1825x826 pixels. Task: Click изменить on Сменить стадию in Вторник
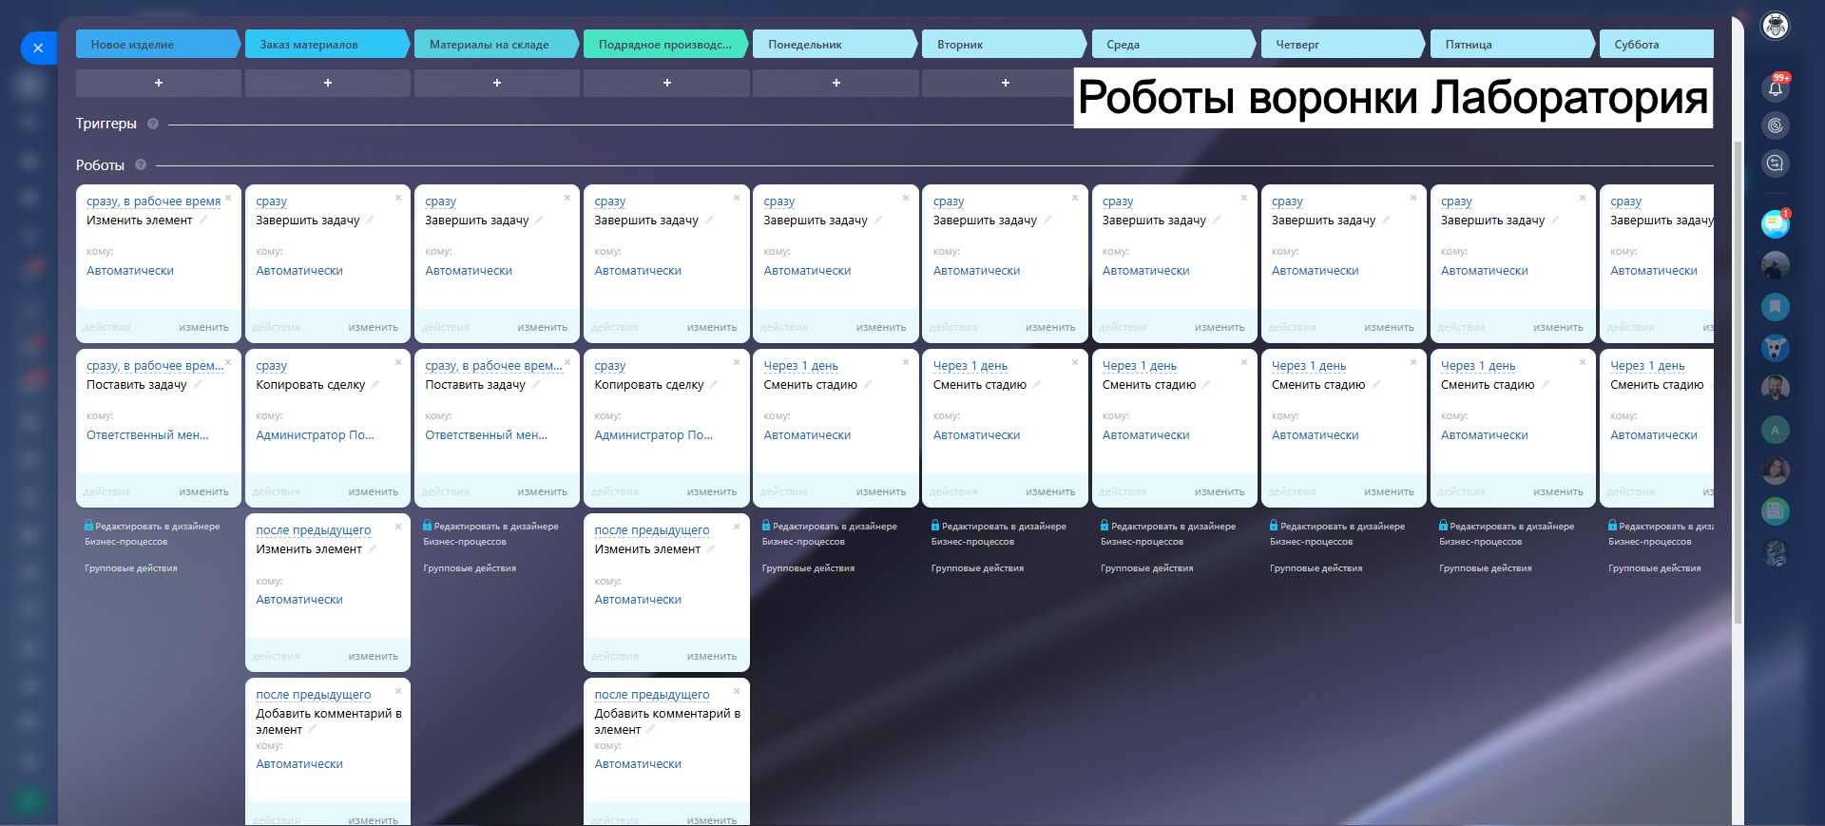(x=1049, y=491)
